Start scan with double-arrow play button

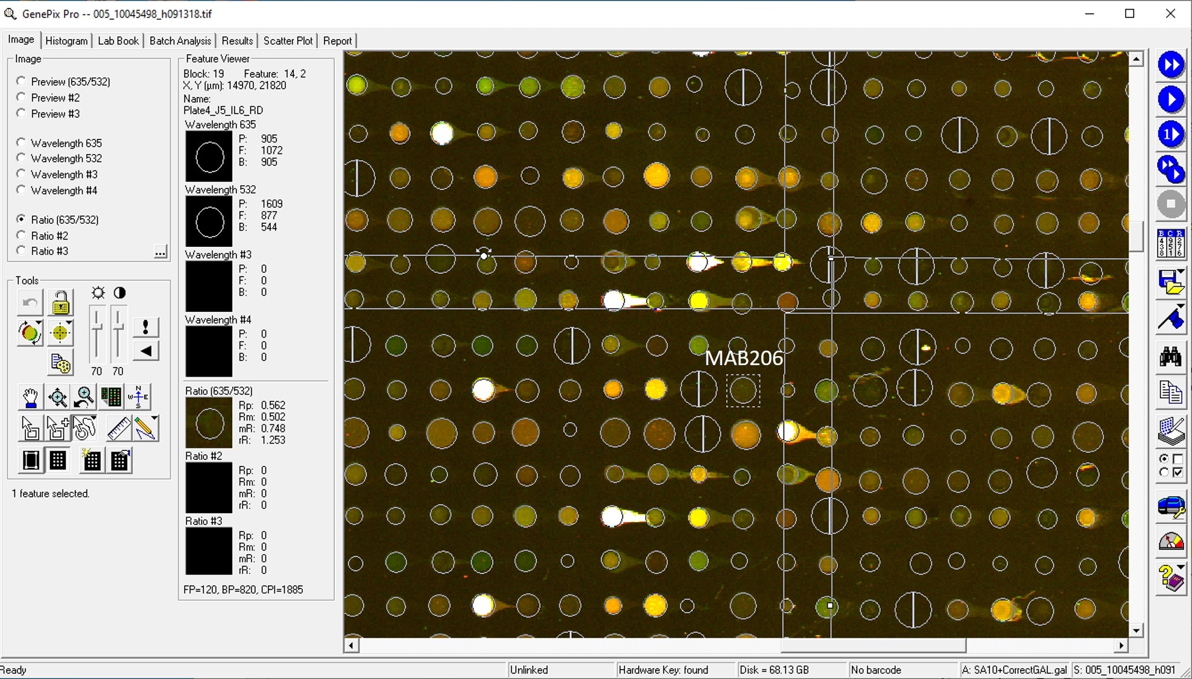pyautogui.click(x=1170, y=65)
